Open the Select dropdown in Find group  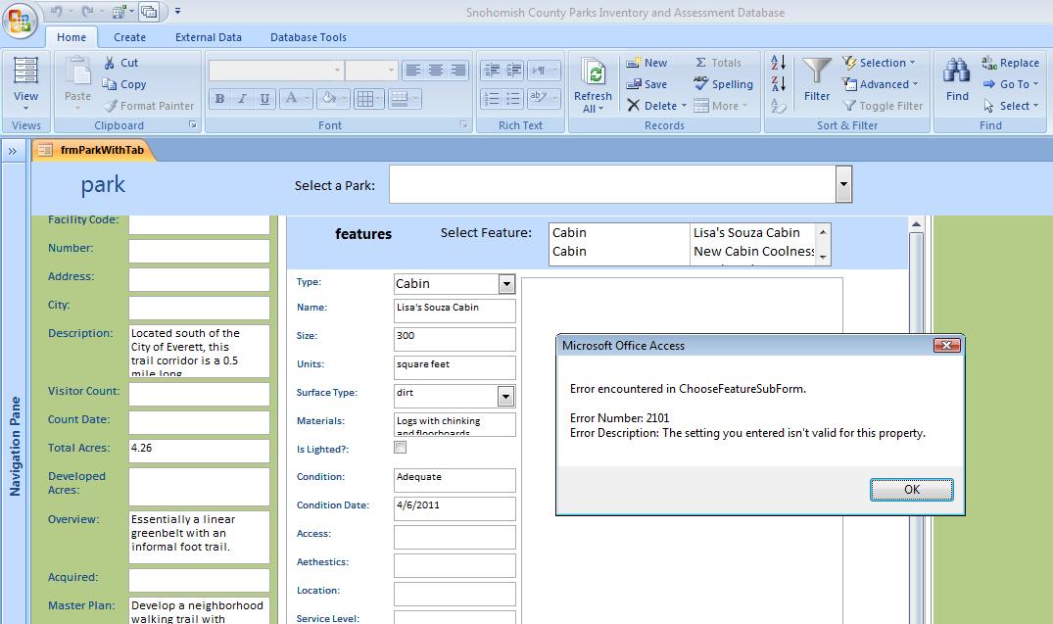click(1011, 106)
